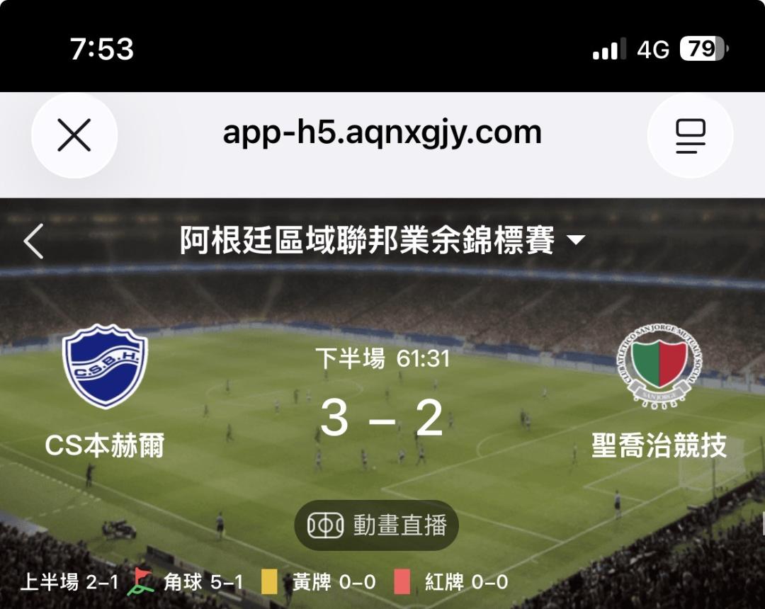Close the in-app browser with X button
Viewport: 765px width, 609px height.
click(74, 135)
